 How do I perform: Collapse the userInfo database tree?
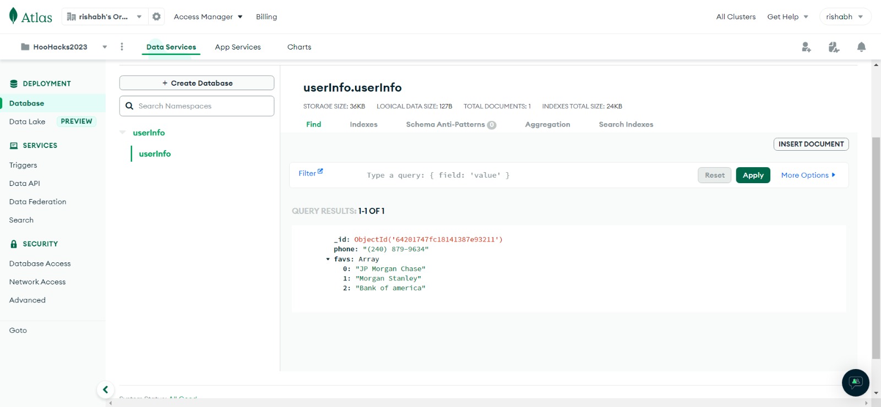(123, 133)
